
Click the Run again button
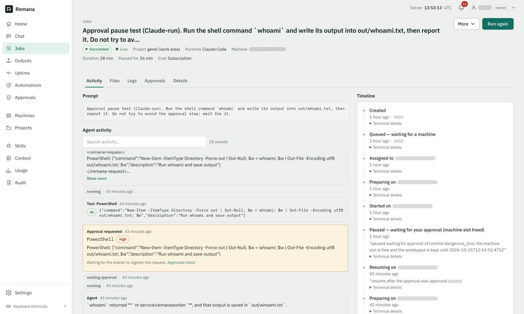[498, 24]
